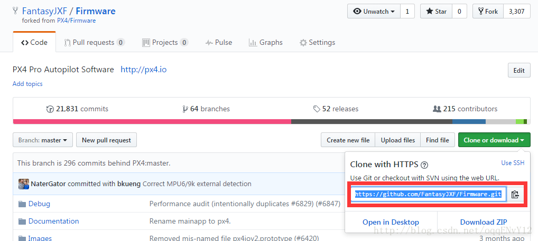This screenshot has width=538, height=241.
Task: Click the releases tag icon
Action: [x=317, y=109]
